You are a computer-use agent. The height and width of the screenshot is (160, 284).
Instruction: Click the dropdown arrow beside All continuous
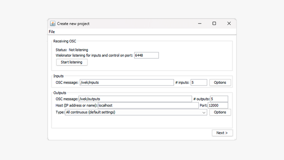coord(204,112)
